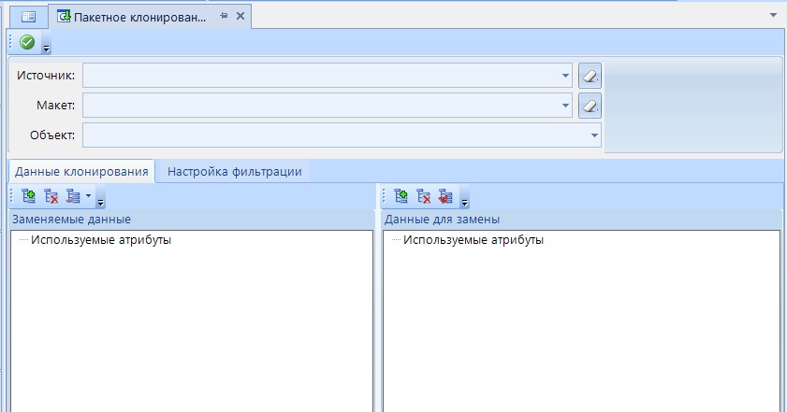
Task: Open the tab list arrow at top right
Action: [x=773, y=16]
